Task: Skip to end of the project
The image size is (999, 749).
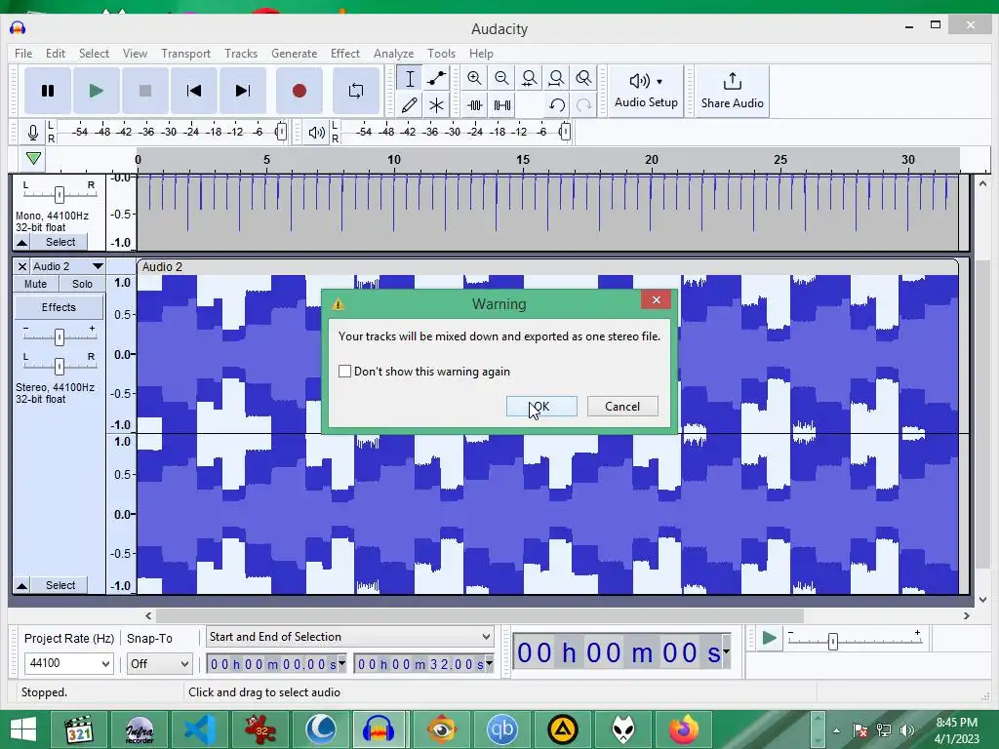Action: click(x=243, y=91)
